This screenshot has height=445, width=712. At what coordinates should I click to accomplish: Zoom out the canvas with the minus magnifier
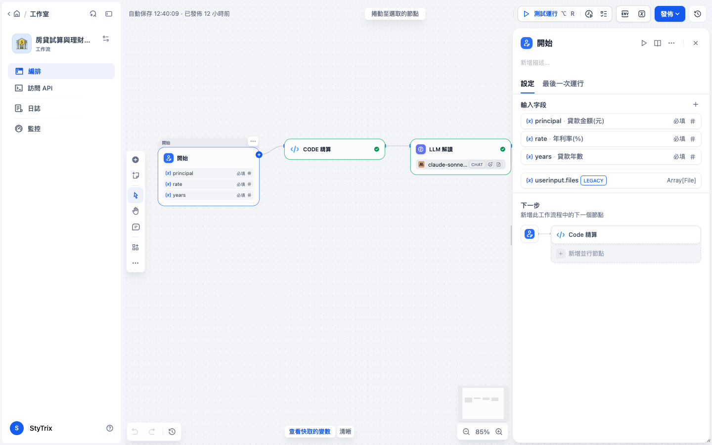[466, 432]
